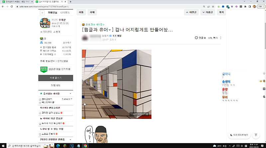Click the scroll-to-top arrow button
The height and width of the screenshot is (148, 266).
pyautogui.click(x=256, y=135)
